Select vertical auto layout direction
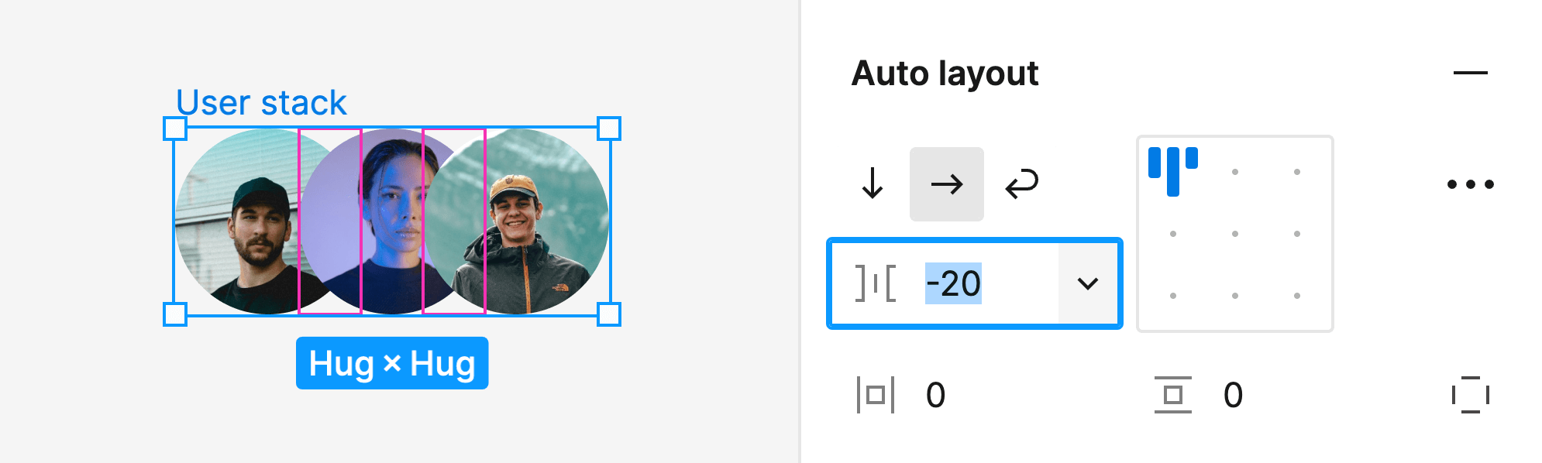 tap(874, 184)
